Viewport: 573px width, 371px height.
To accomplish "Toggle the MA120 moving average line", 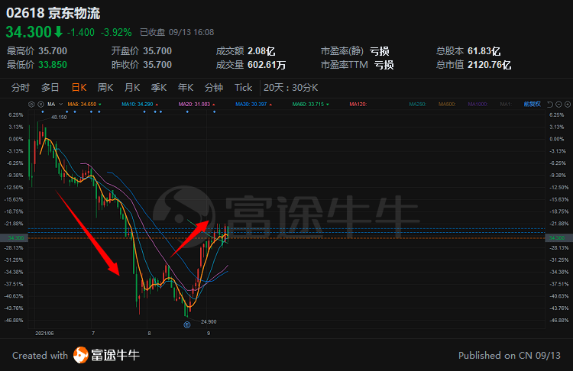I will click(359, 104).
